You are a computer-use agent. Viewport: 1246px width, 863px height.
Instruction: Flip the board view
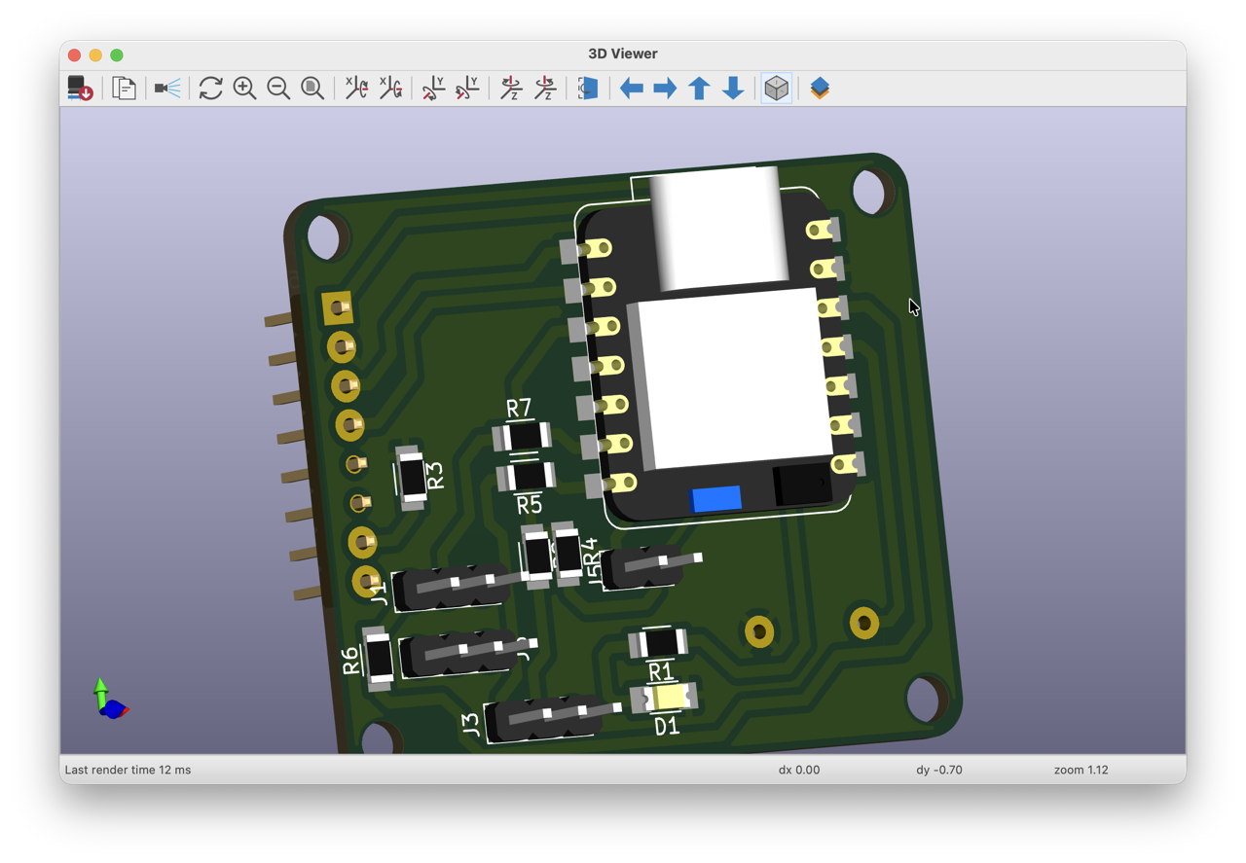point(588,89)
